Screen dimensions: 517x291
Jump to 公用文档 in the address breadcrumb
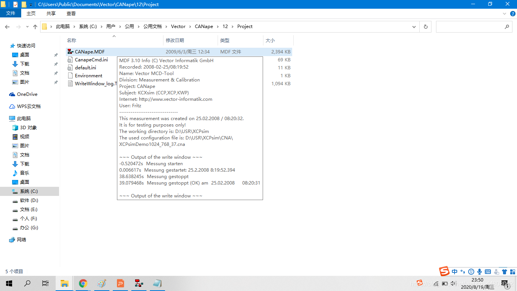[153, 27]
